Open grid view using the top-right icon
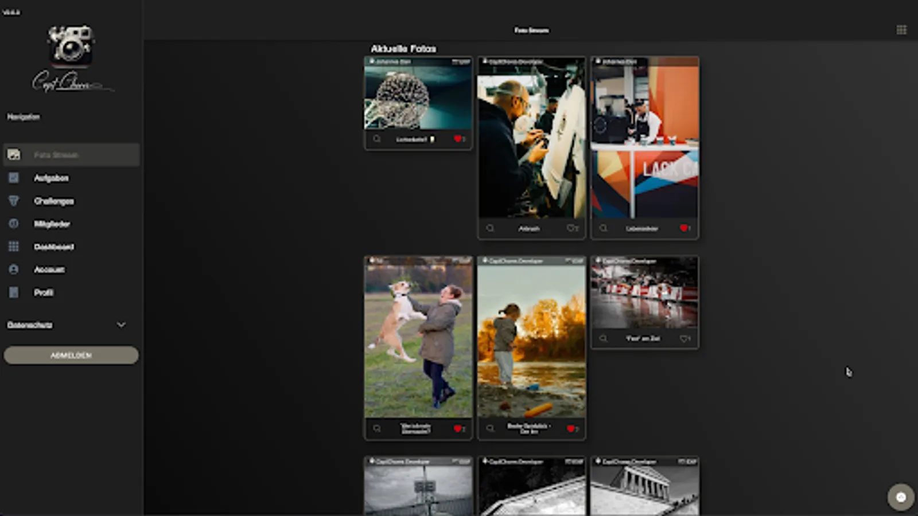 901,29
